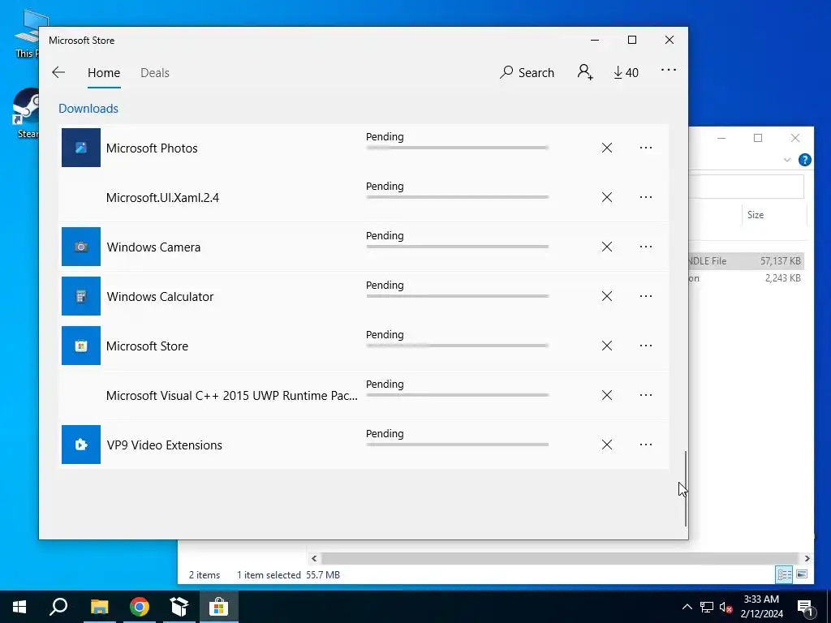Open the Windows Start menu
831x623 pixels.
pyautogui.click(x=19, y=607)
